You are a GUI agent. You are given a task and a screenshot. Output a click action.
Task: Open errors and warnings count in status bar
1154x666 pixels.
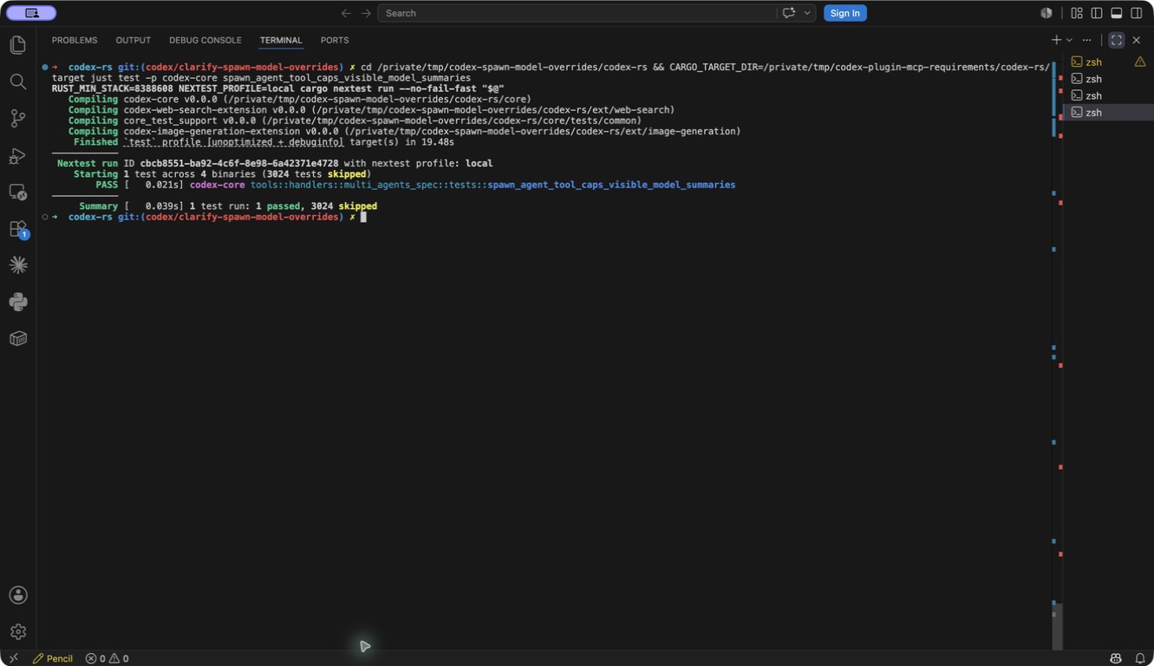[x=107, y=658]
